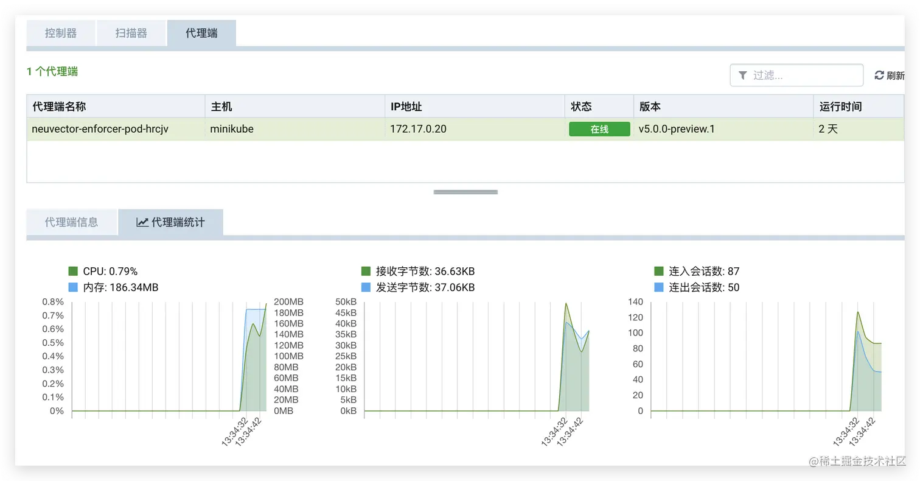Click the green 在线 status badge
Image resolution: width=920 pixels, height=481 pixels.
pyautogui.click(x=599, y=129)
